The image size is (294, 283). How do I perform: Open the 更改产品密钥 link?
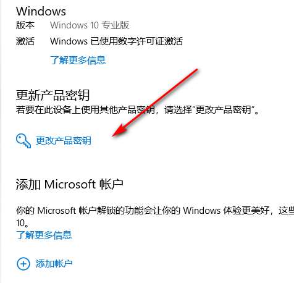[x=64, y=141]
